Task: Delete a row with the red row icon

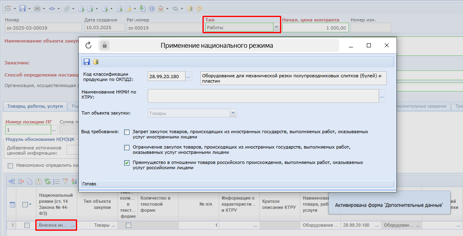Action: [x=20, y=181]
